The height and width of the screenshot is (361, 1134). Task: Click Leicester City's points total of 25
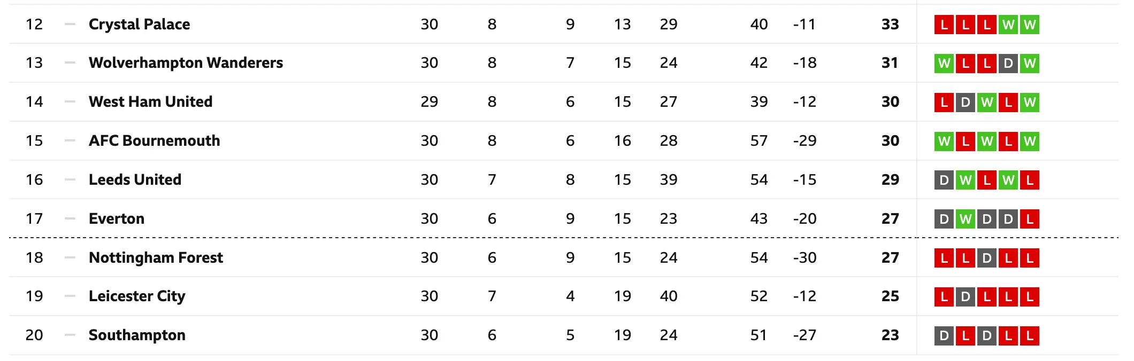pyautogui.click(x=890, y=296)
